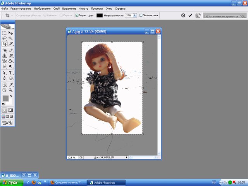Toggle the Экран shield checkbox
The image size is (248, 186).
pyautogui.click(x=77, y=15)
